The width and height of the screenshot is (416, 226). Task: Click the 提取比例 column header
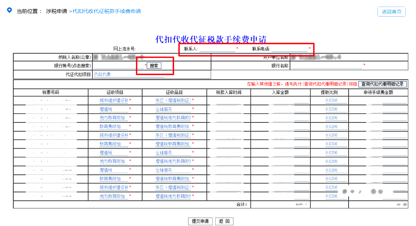click(329, 92)
